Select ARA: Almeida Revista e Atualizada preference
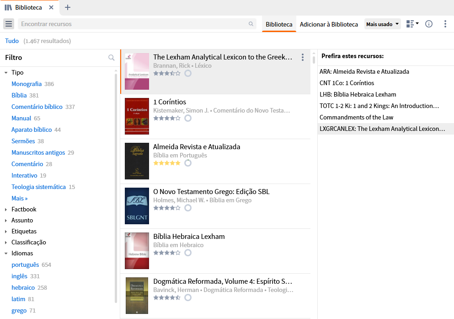 click(x=386, y=71)
